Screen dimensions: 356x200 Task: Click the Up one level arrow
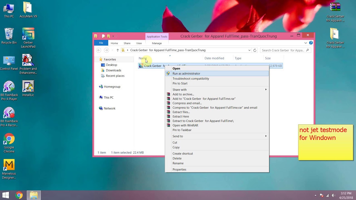(118, 50)
